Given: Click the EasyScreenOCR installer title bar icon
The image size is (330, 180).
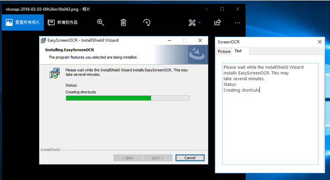Looking at the screenshot, I should coord(43,40).
